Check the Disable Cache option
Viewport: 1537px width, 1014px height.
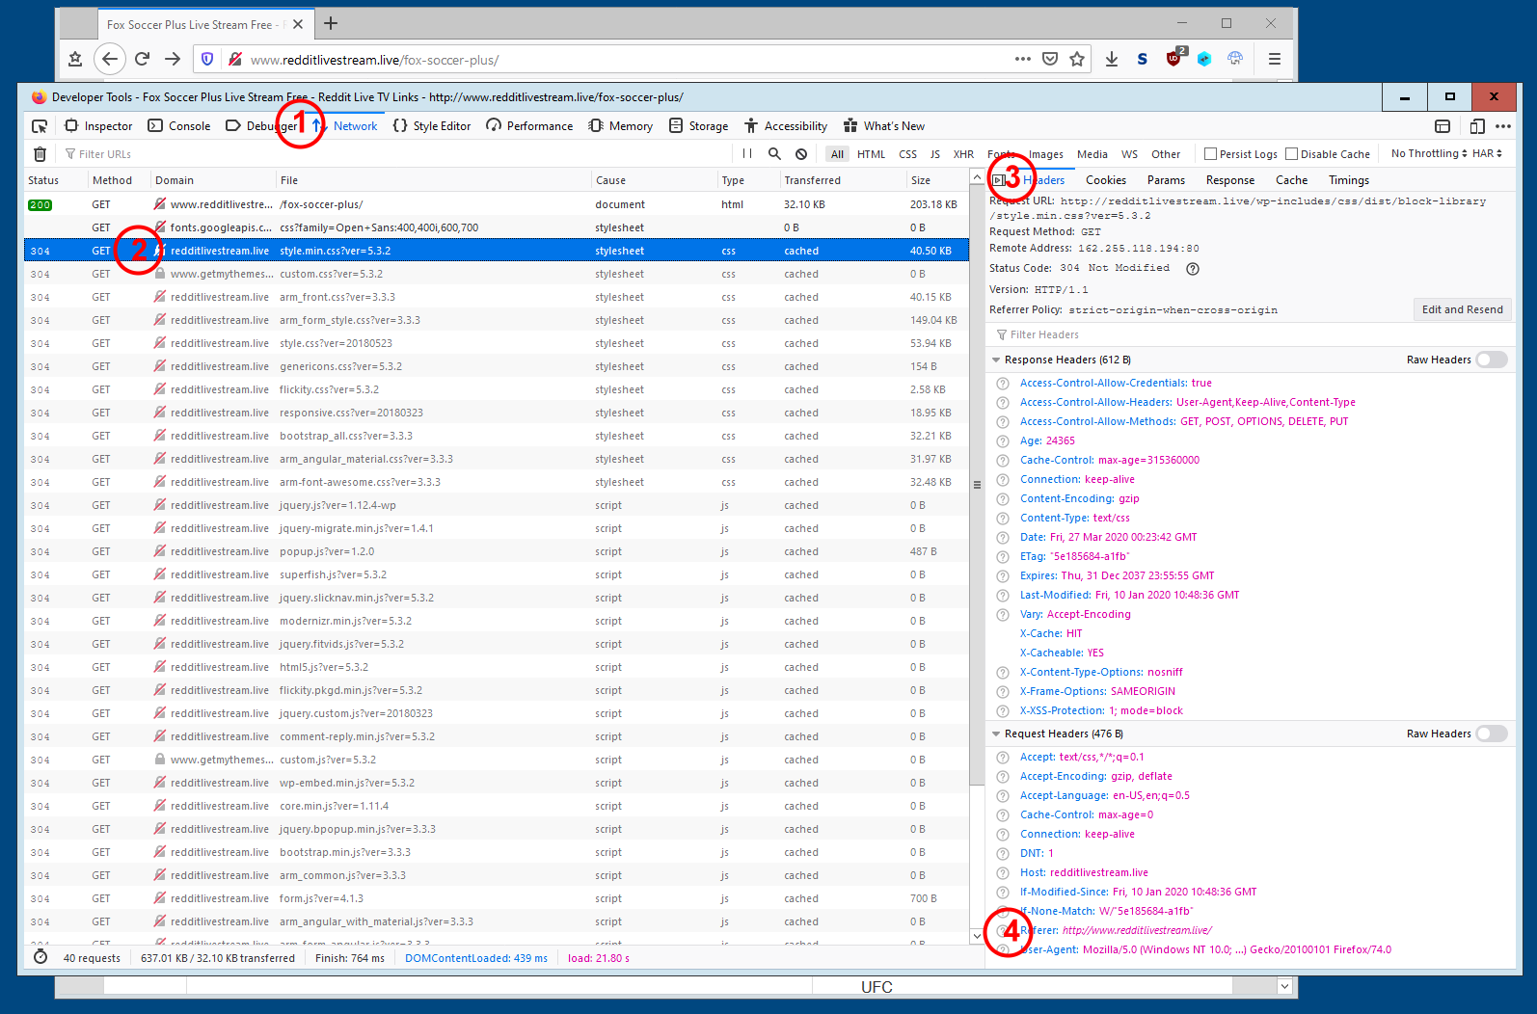coord(1292,154)
